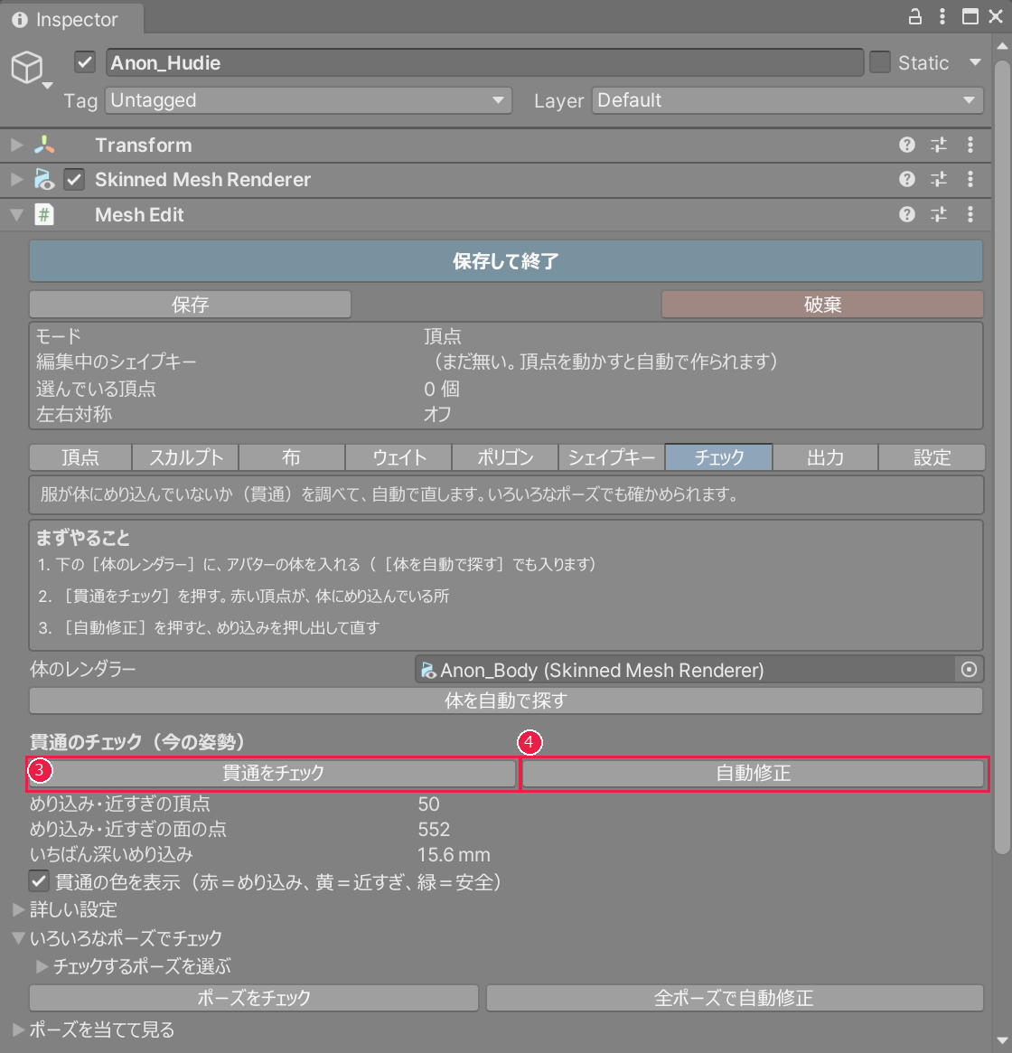Open Mesh Edit help icon
This screenshot has height=1053, width=1012.
coord(906,214)
